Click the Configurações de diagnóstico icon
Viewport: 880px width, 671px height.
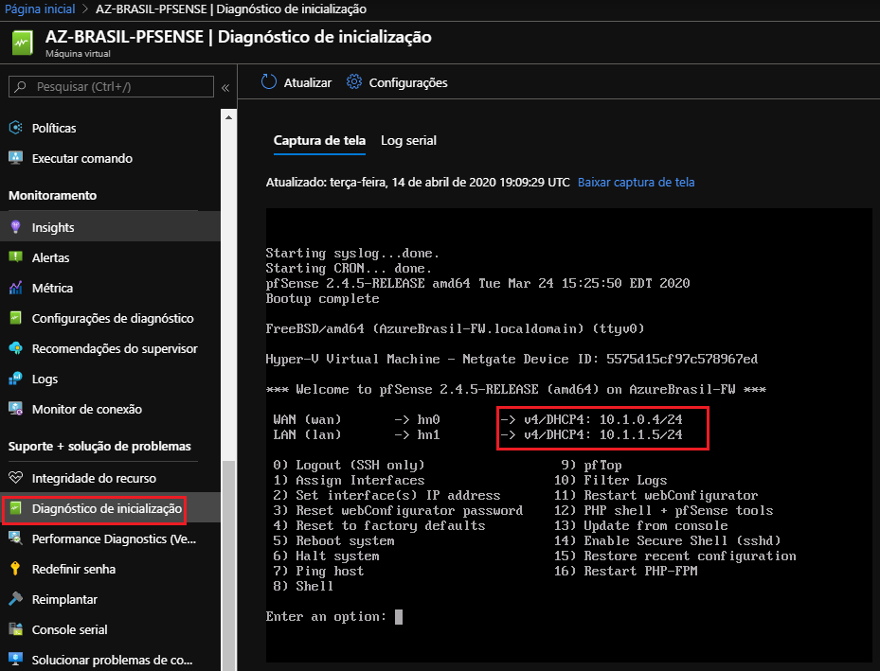tap(16, 318)
